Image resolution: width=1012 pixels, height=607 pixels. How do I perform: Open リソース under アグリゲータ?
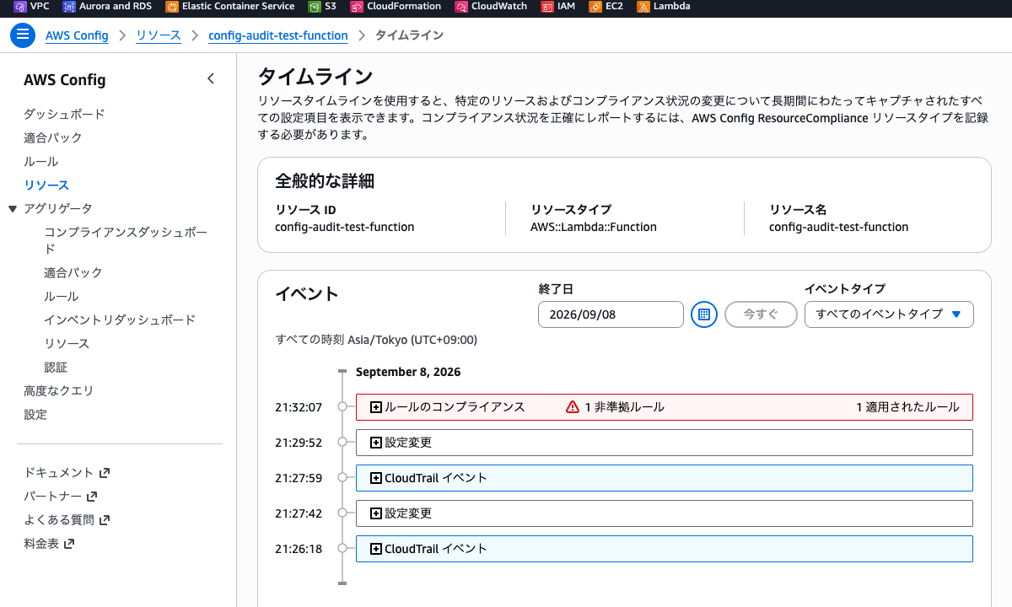67,343
